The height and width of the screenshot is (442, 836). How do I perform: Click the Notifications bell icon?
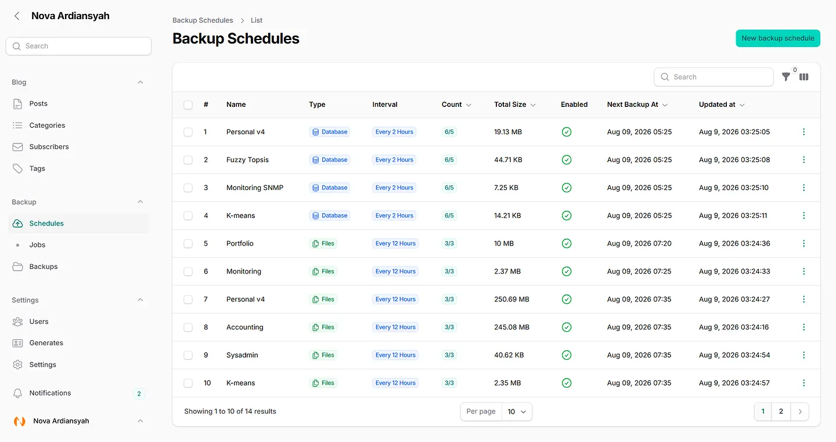18,393
